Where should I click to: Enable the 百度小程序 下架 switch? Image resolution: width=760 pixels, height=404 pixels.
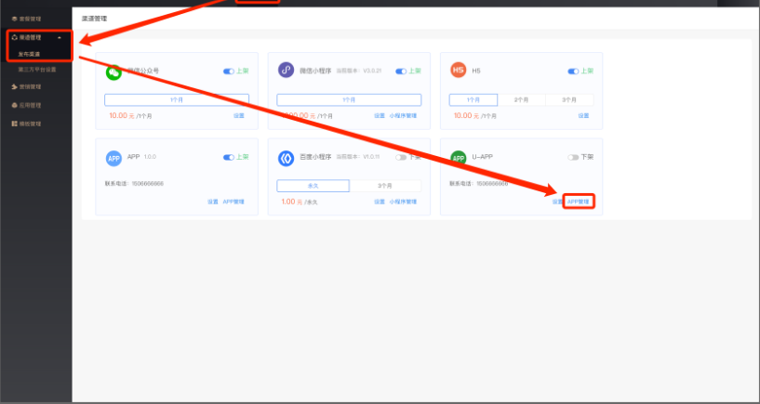(401, 157)
